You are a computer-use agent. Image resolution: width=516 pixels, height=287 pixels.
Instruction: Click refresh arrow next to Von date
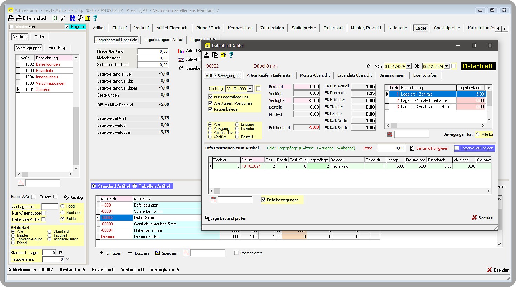(x=369, y=66)
